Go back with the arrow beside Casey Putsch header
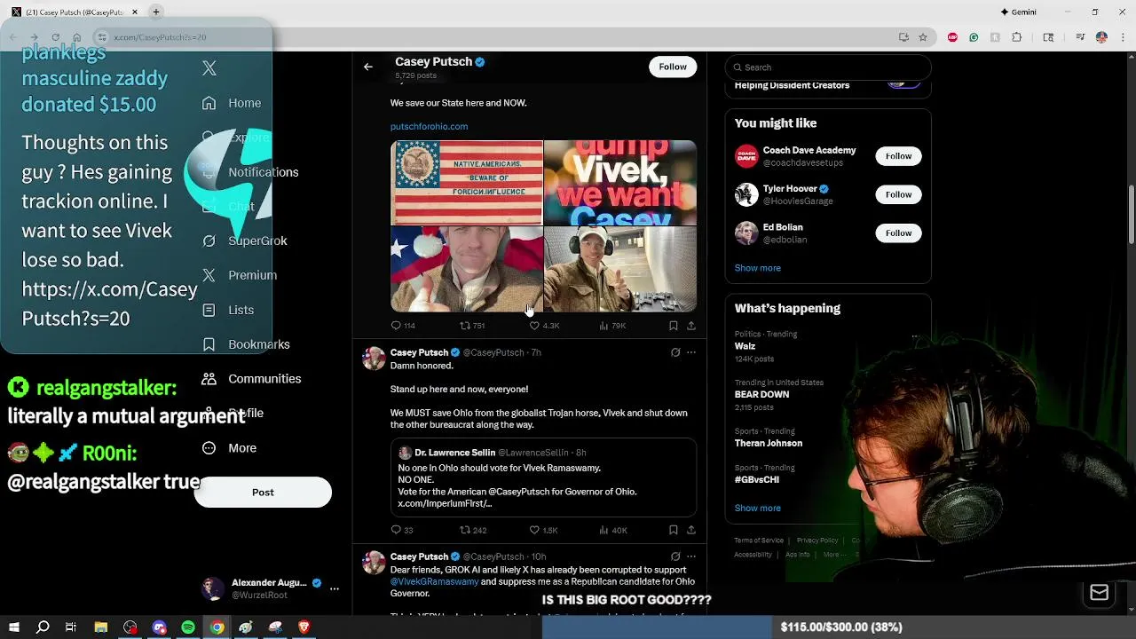1136x639 pixels. pos(367,67)
